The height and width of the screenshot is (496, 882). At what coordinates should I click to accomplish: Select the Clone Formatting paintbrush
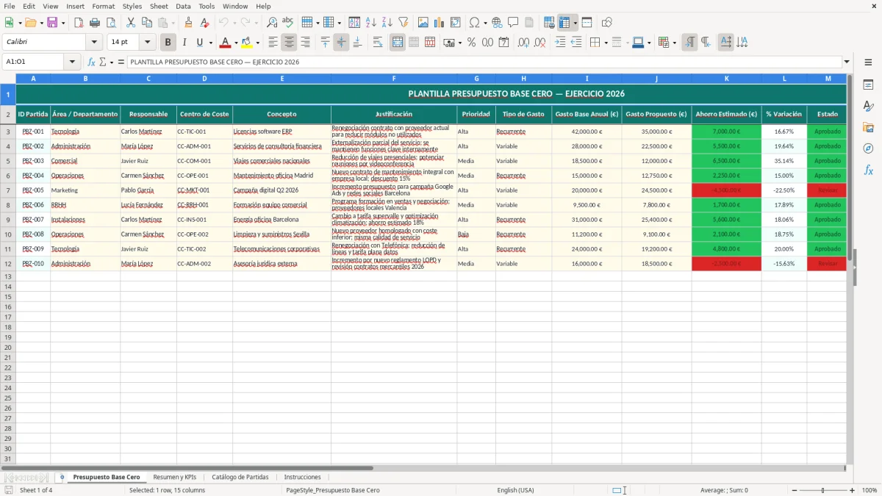[188, 23]
